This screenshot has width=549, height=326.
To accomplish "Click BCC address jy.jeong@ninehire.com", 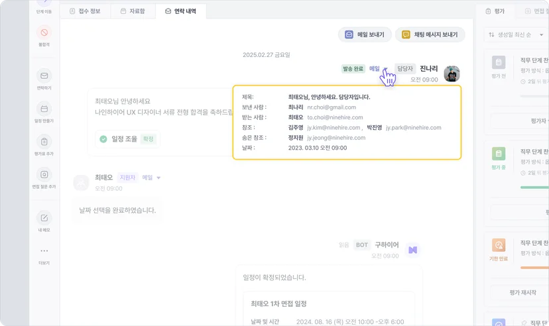I will 336,138.
